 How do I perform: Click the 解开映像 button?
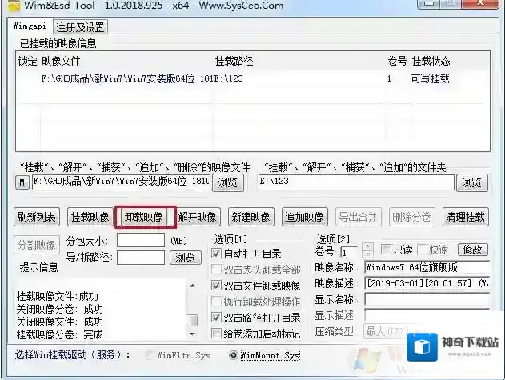[x=197, y=217]
